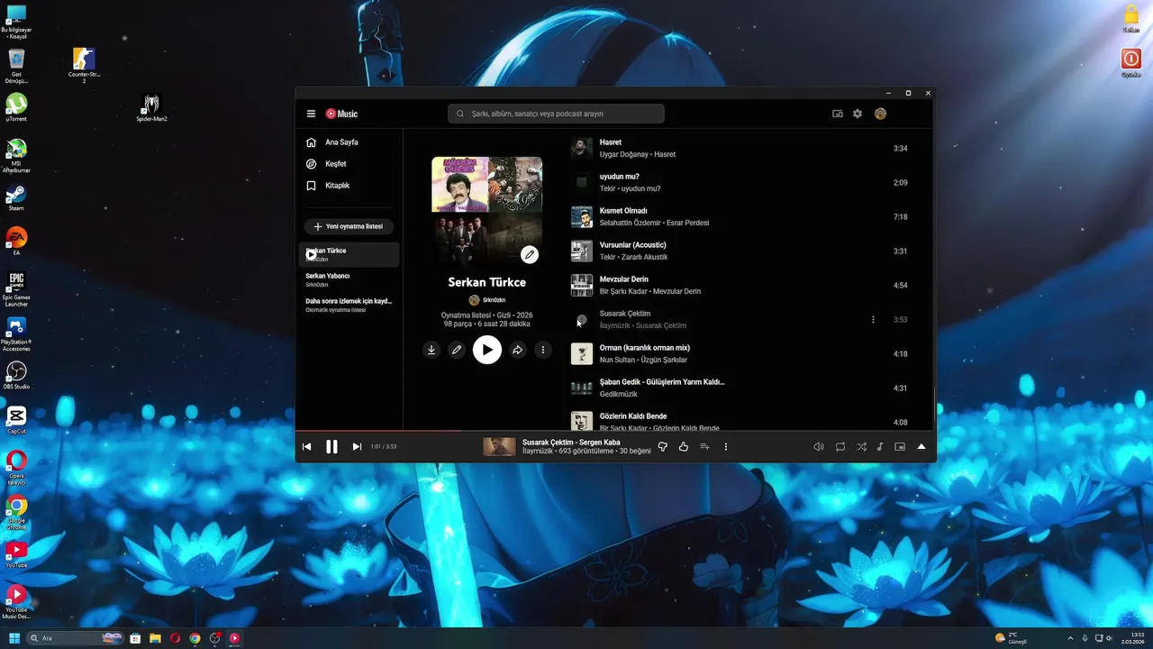The image size is (1153, 649).
Task: Open player bar more options menu
Action: 726,446
